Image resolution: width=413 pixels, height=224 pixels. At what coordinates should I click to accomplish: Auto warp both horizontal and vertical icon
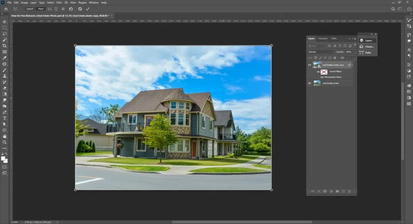(x=63, y=9)
